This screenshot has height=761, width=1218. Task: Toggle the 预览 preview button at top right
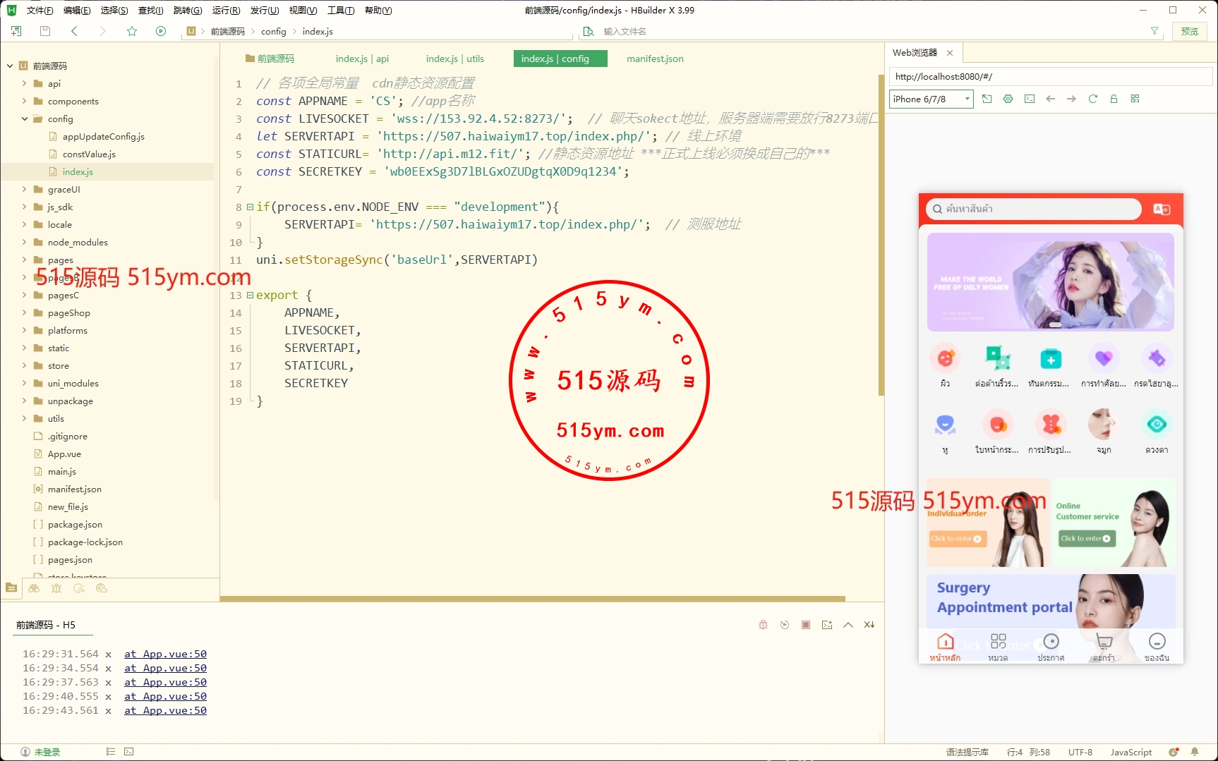[1190, 31]
